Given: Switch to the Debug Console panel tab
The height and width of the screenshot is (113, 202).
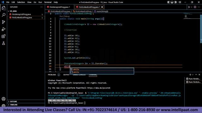Looking at the screenshot, I should click(79, 75).
